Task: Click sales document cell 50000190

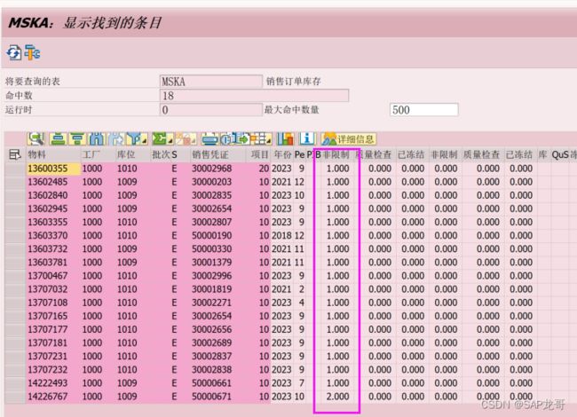Action: [x=212, y=235]
